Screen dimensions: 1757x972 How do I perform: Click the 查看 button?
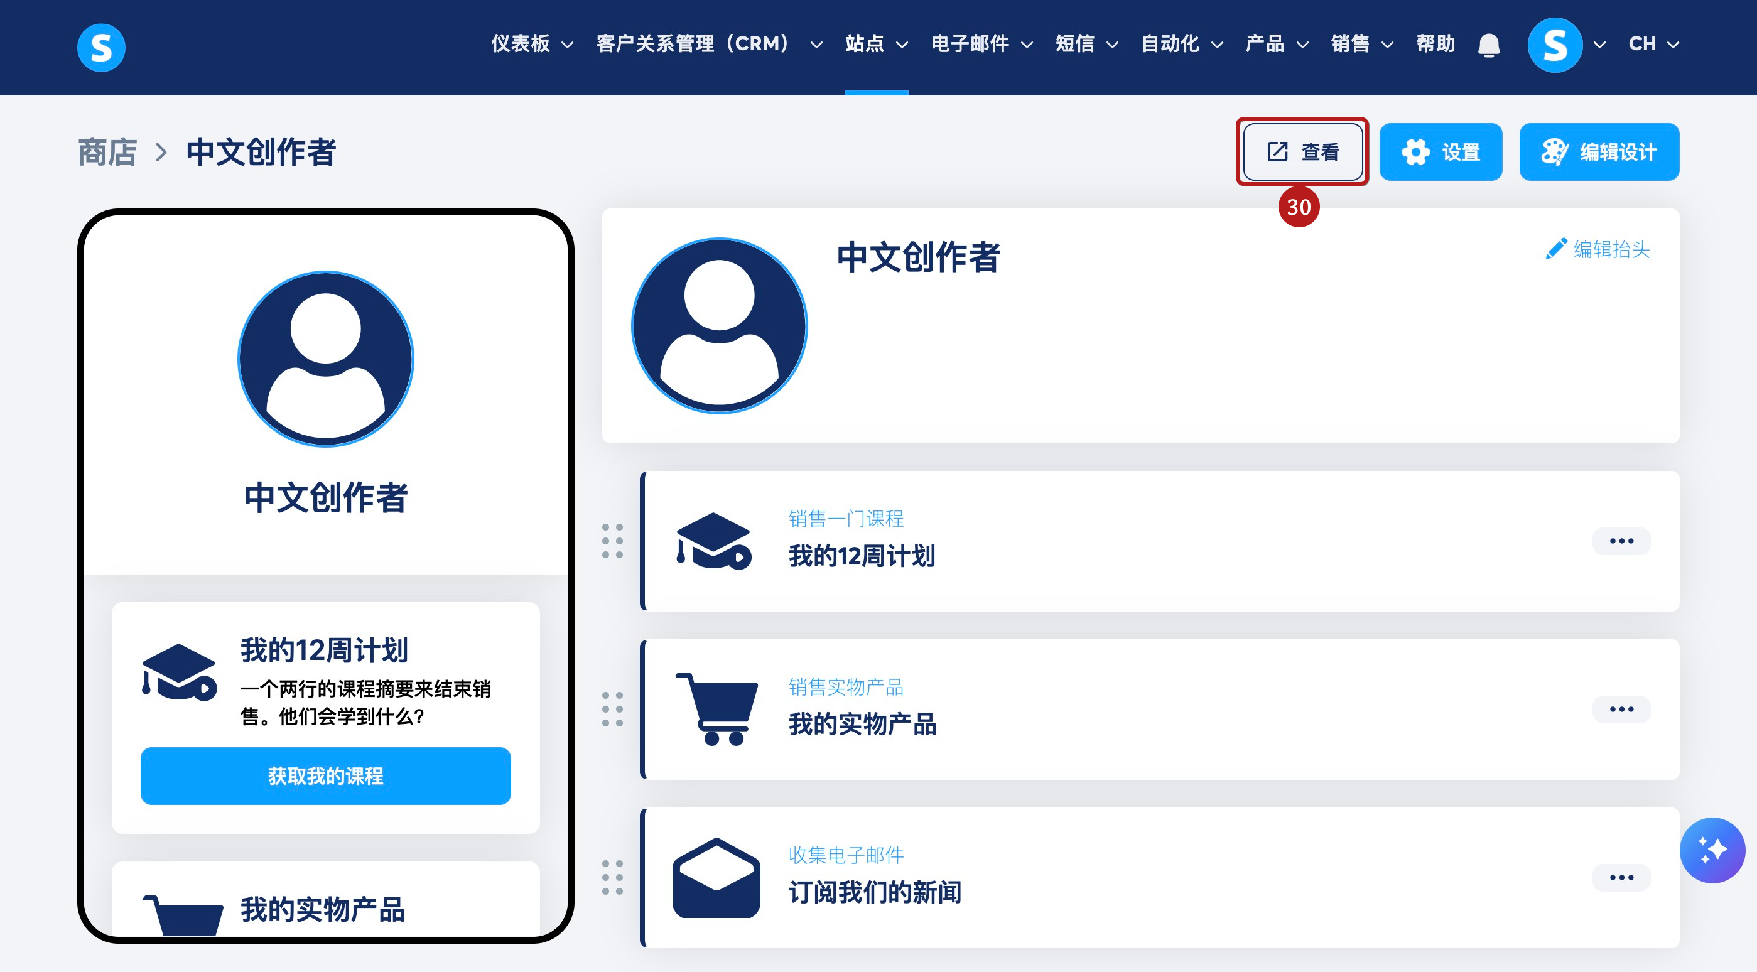pyautogui.click(x=1302, y=151)
